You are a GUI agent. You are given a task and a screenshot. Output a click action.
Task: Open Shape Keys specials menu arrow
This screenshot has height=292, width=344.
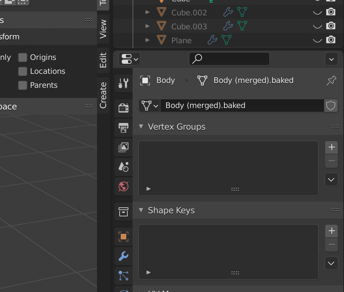331,263
